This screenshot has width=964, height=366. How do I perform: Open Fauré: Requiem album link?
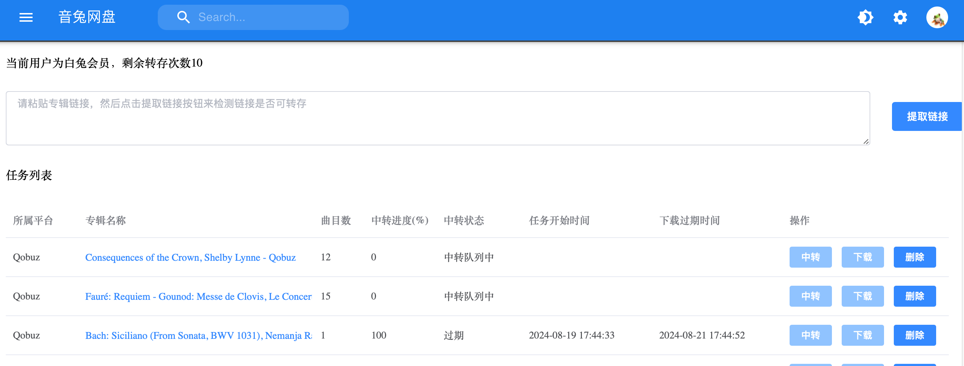point(198,297)
